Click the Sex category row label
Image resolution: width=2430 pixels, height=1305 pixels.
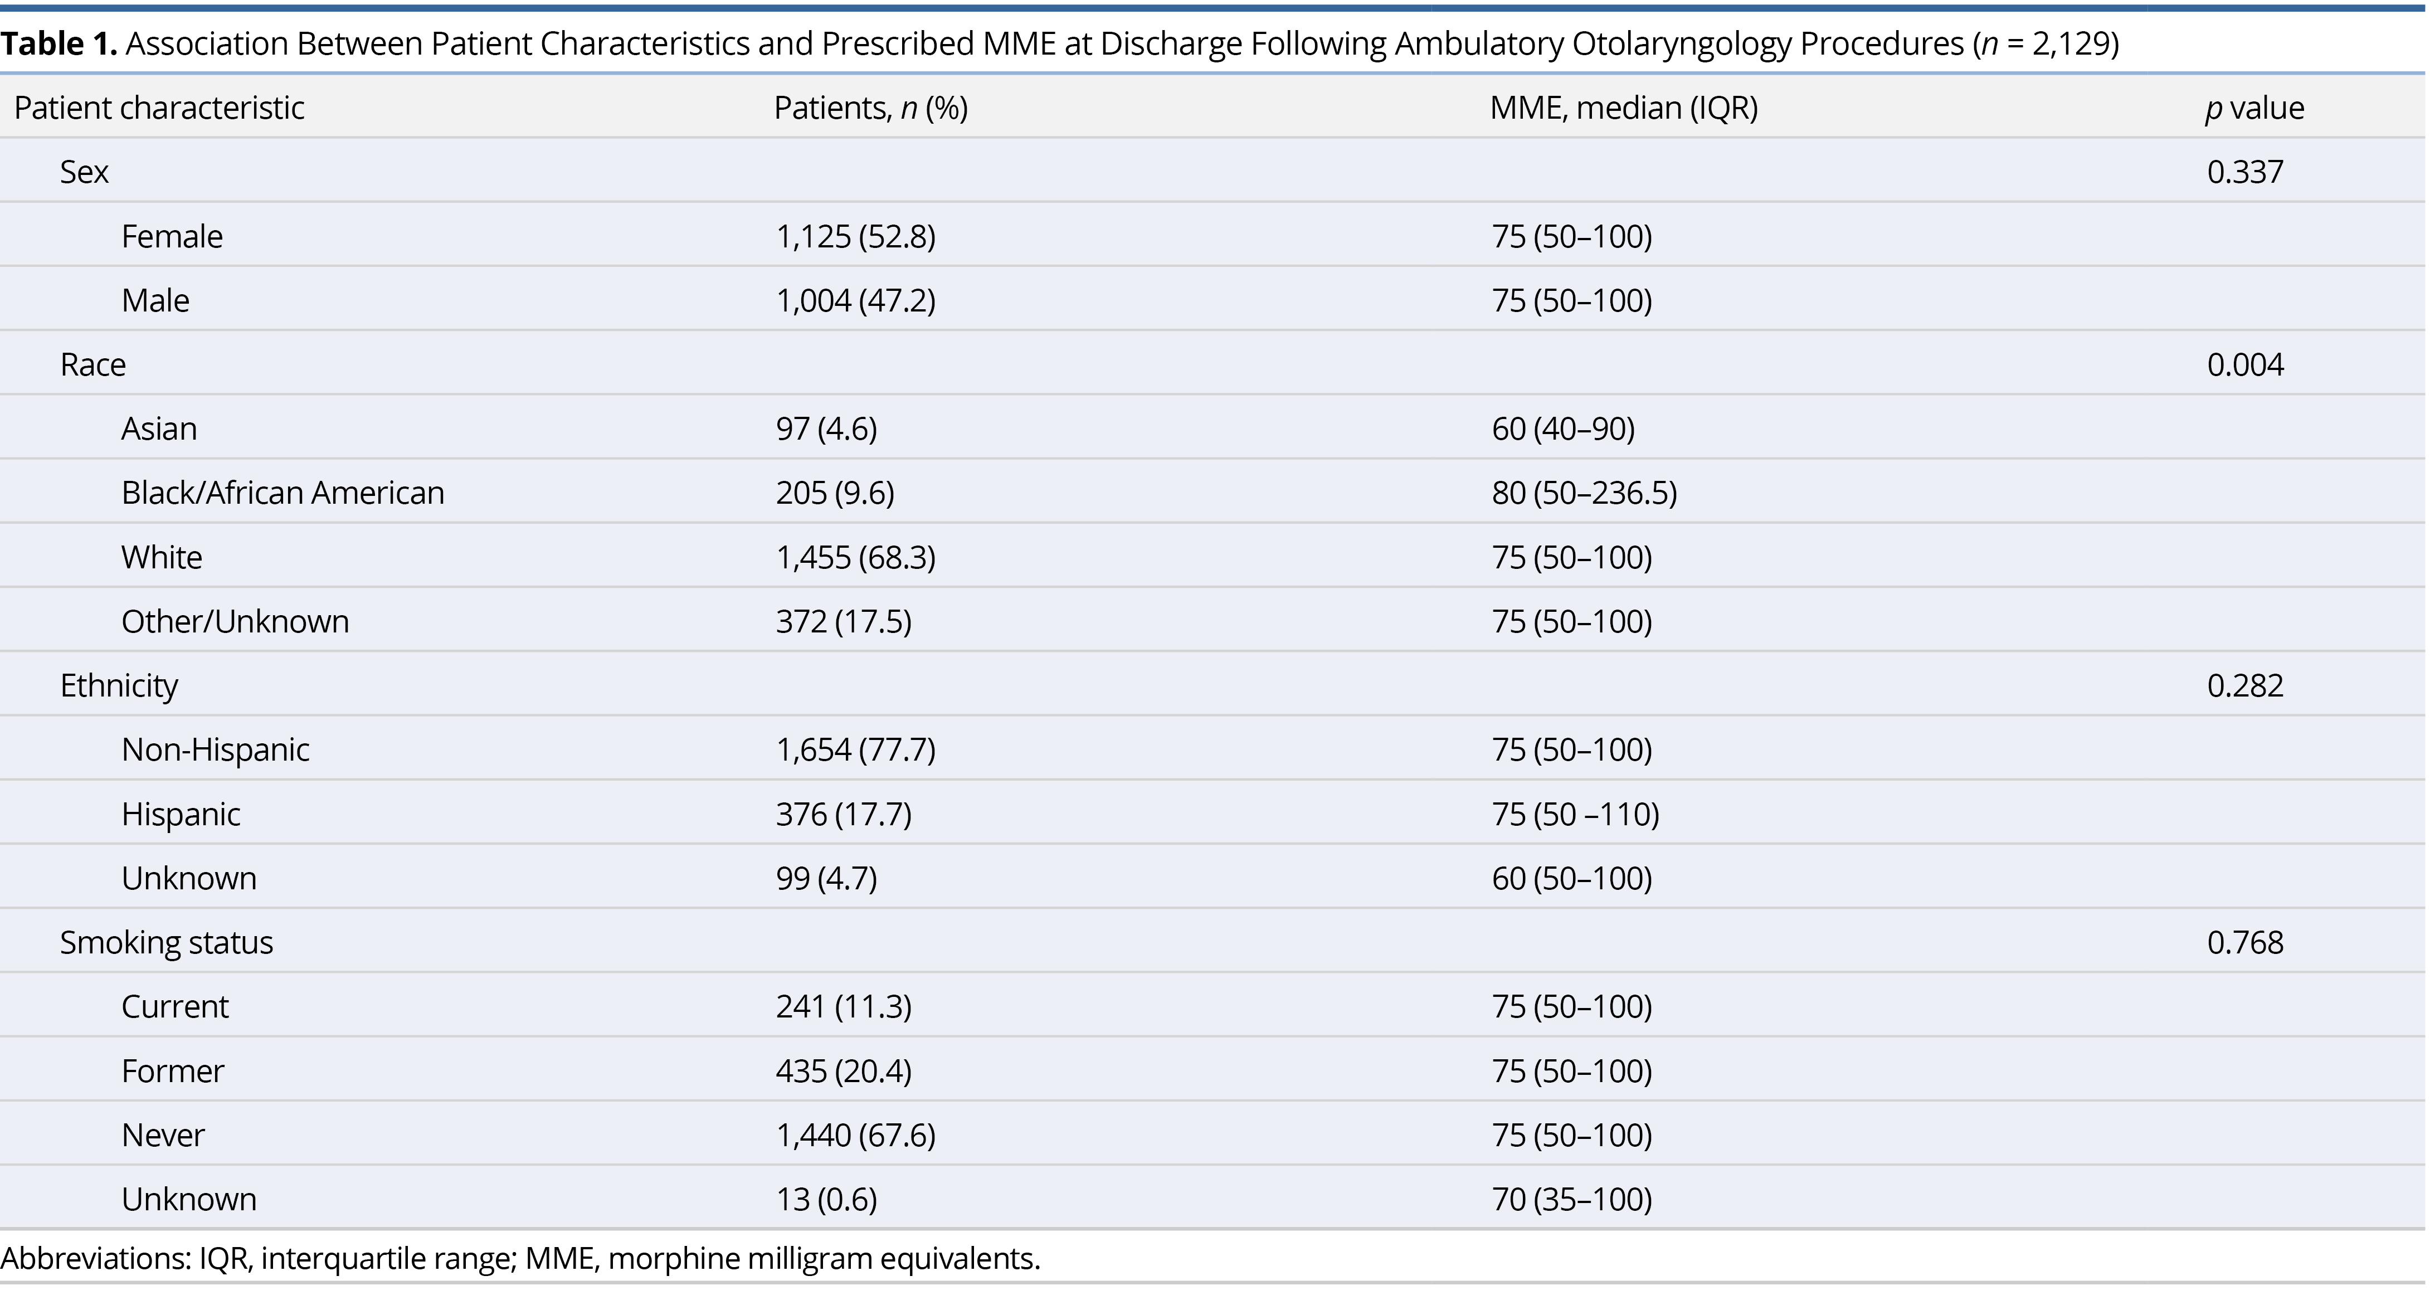[x=84, y=172]
